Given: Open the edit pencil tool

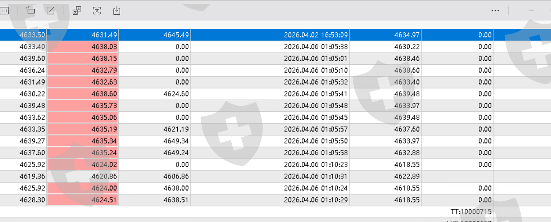Looking at the screenshot, I should 50,11.
